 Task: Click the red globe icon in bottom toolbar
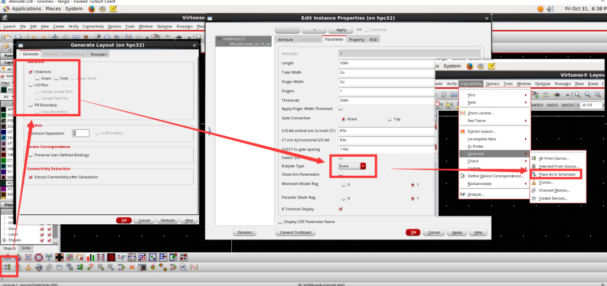pos(111,257)
